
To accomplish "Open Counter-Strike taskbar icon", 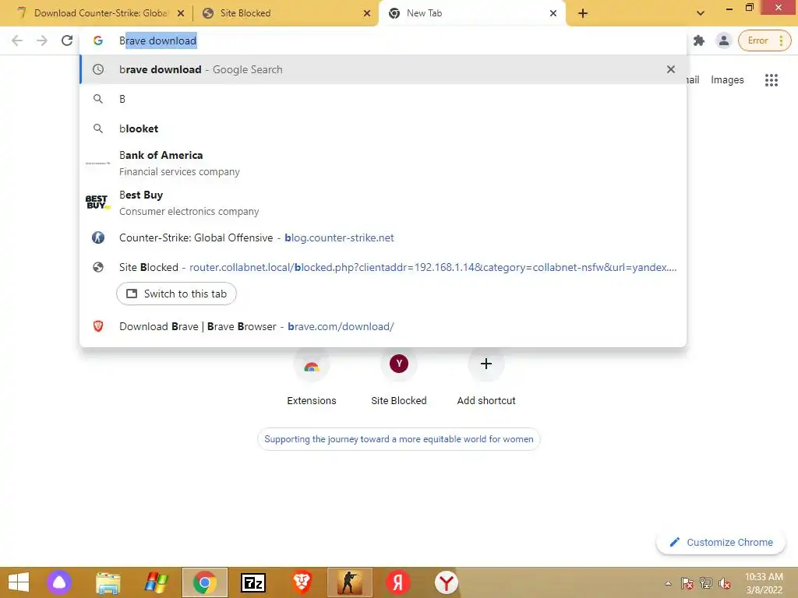I will (x=350, y=582).
